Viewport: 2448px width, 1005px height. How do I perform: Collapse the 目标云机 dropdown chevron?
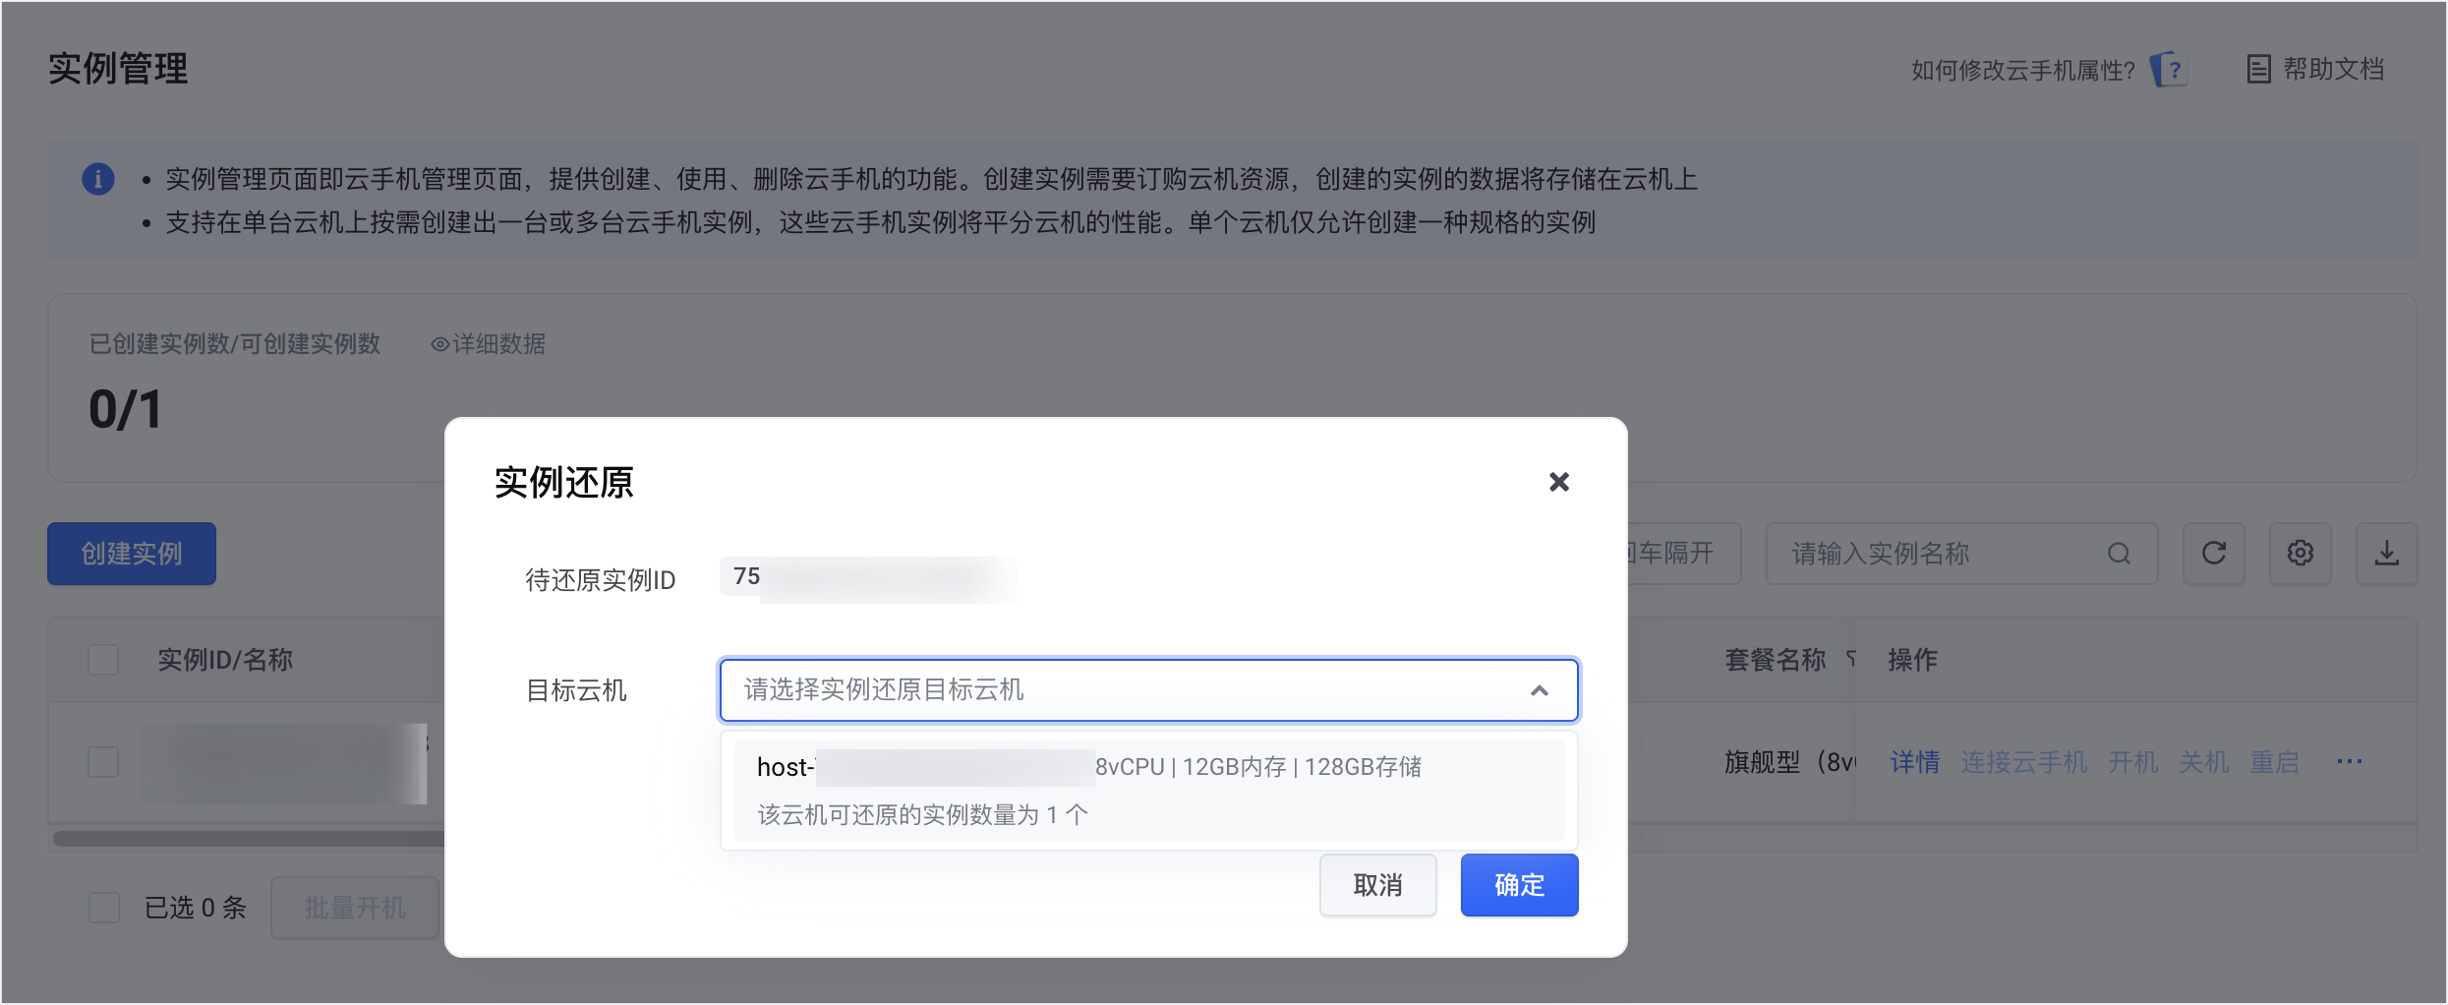pos(1539,690)
